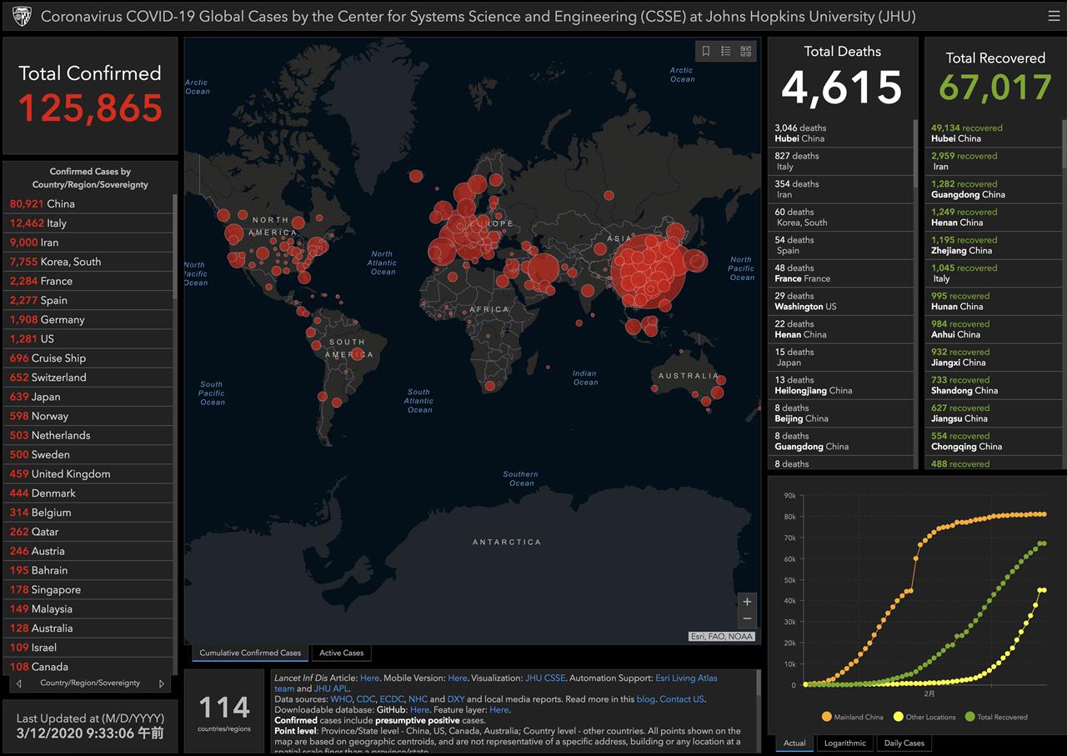Click the Contact US link
Image resolution: width=1067 pixels, height=756 pixels.
point(682,699)
